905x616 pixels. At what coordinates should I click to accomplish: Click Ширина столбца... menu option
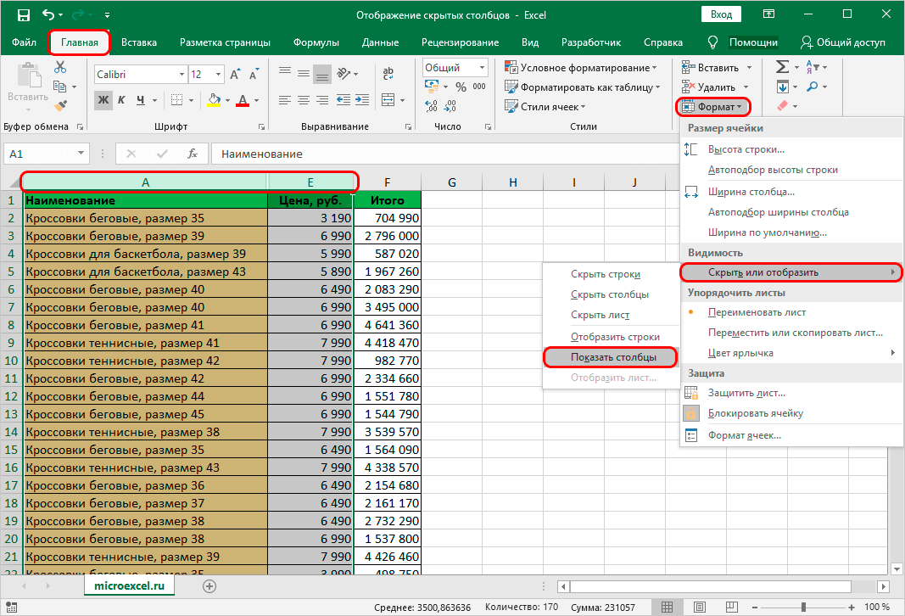pyautogui.click(x=751, y=192)
